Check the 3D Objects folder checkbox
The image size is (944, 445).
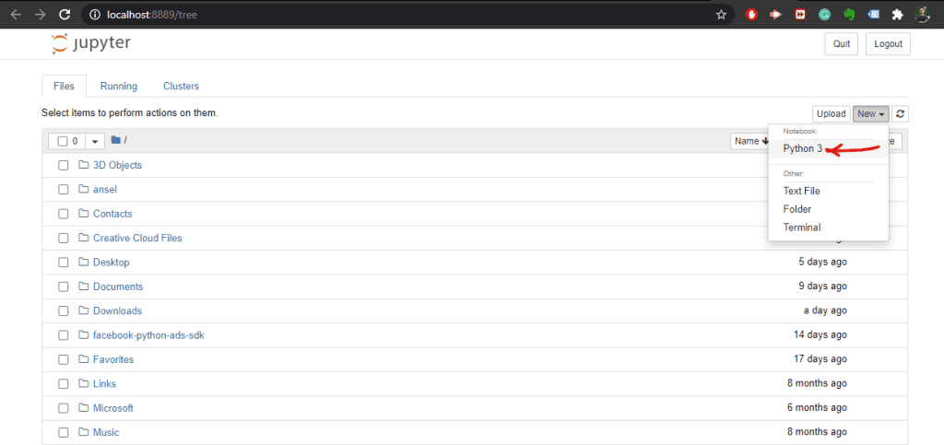(x=64, y=165)
